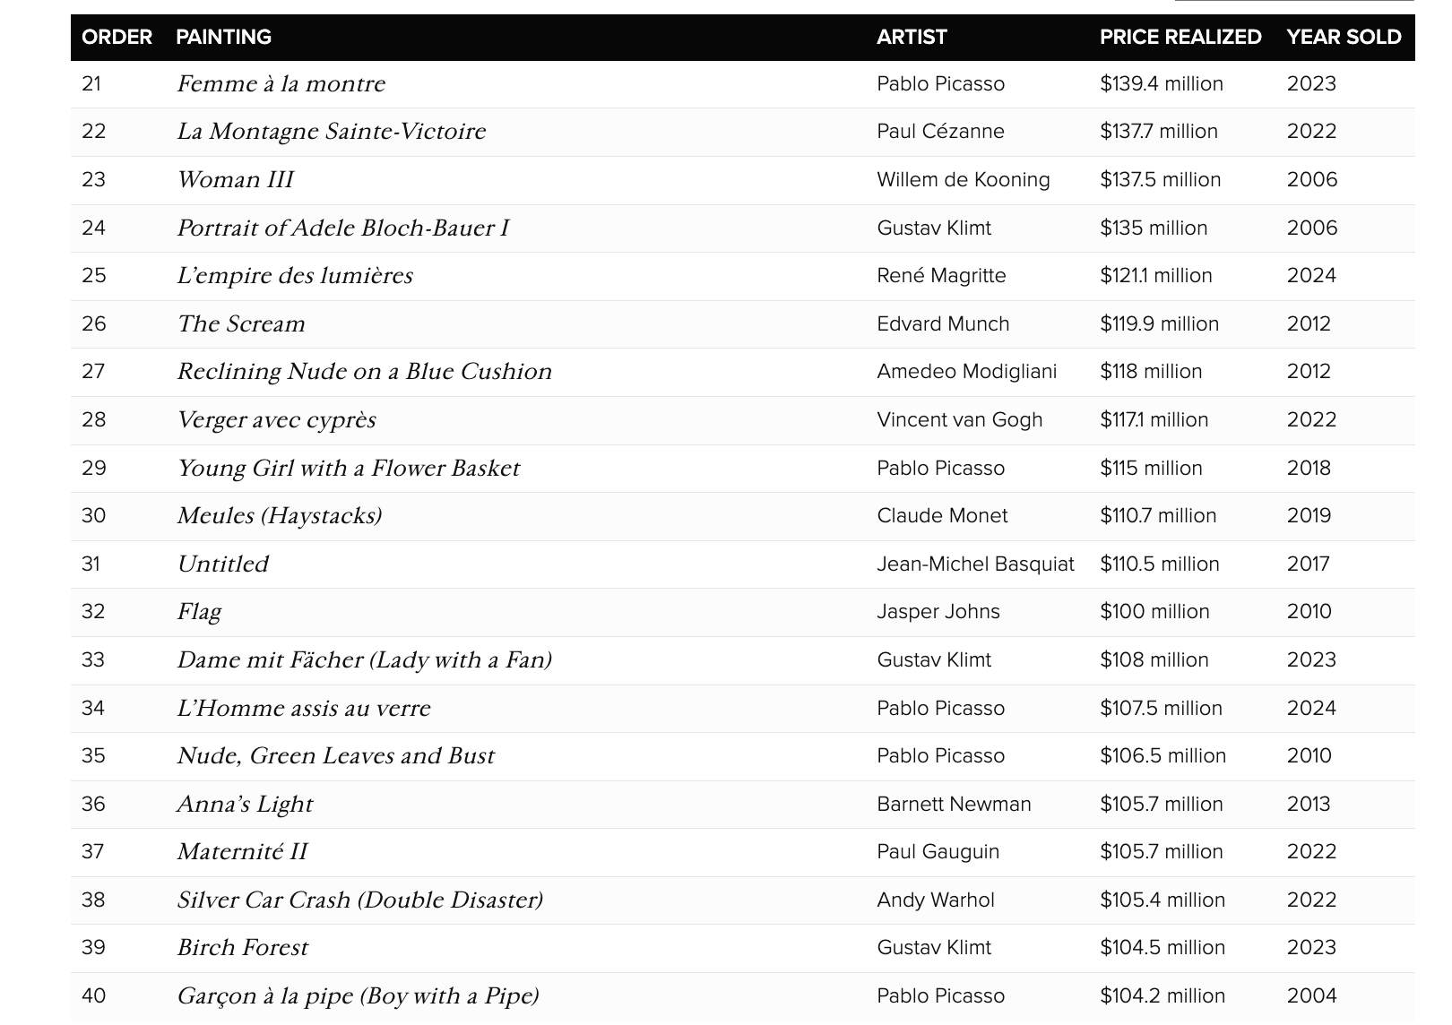
Task: Select artist name Barnett Newman
Action: coord(954,805)
